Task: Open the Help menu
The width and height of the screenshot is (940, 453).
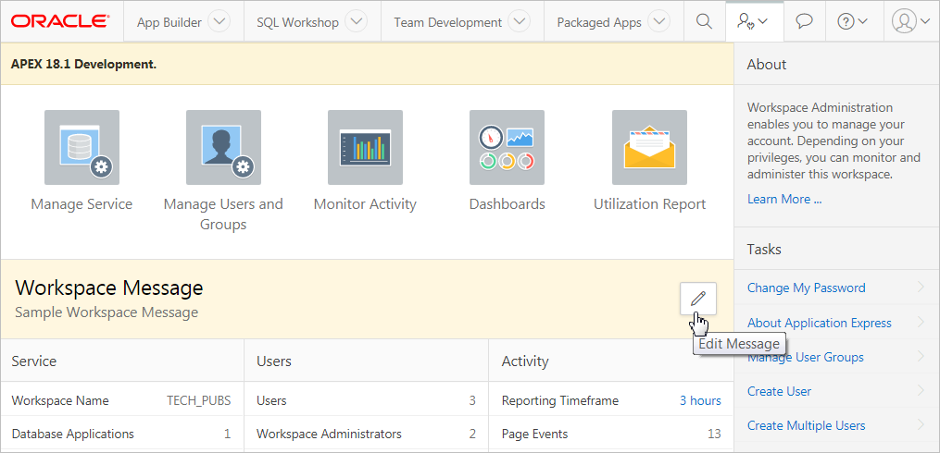Action: pos(852,22)
